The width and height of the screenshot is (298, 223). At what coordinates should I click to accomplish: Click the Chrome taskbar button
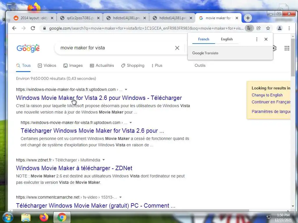62,217
